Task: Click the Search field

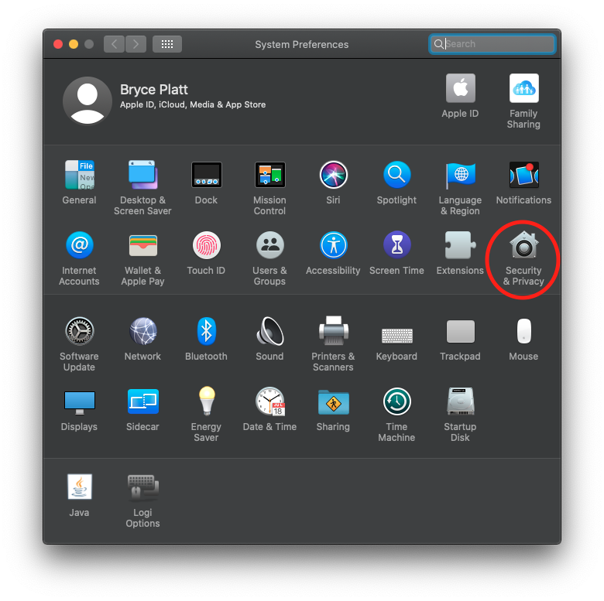Action: 492,44
